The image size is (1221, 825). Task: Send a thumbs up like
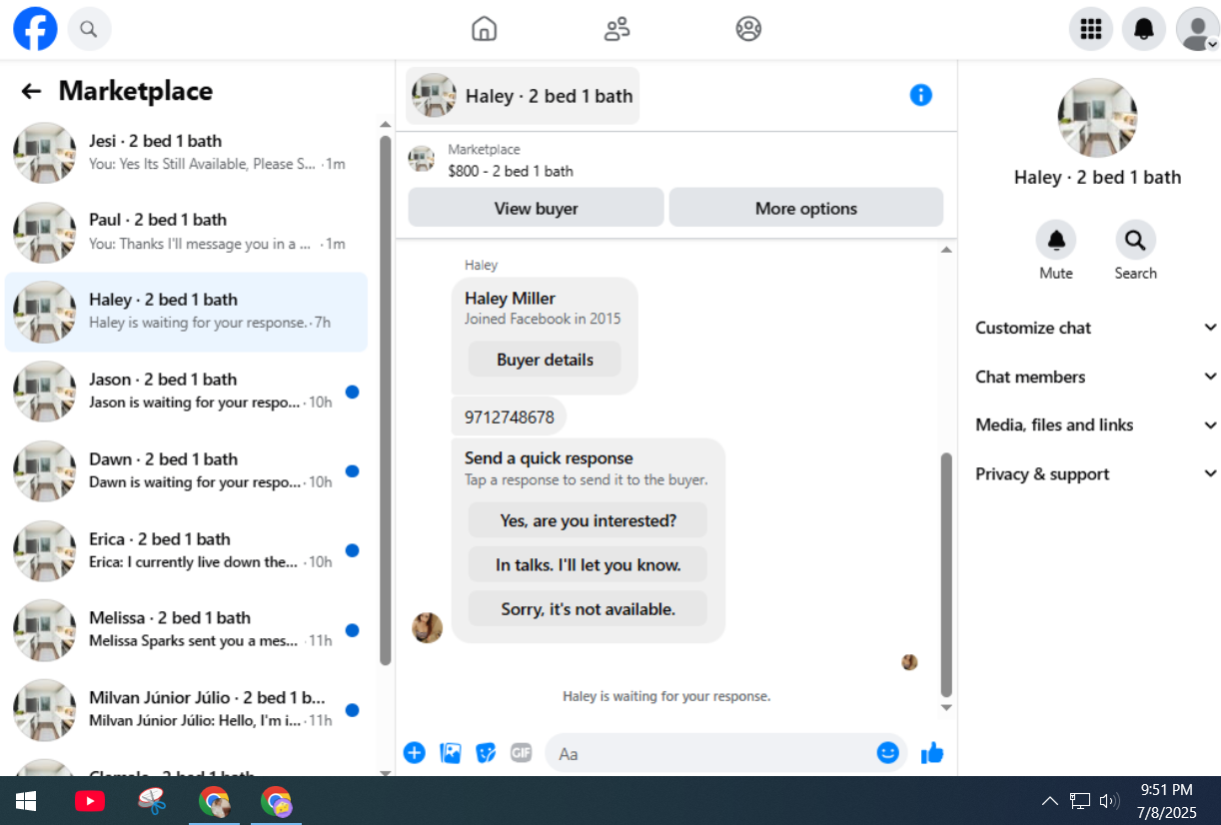click(x=932, y=753)
